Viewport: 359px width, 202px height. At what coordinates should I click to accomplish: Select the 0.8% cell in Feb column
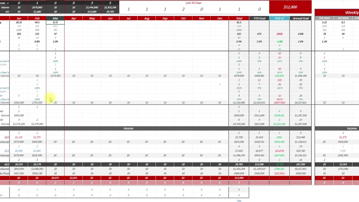[x=37, y=42]
